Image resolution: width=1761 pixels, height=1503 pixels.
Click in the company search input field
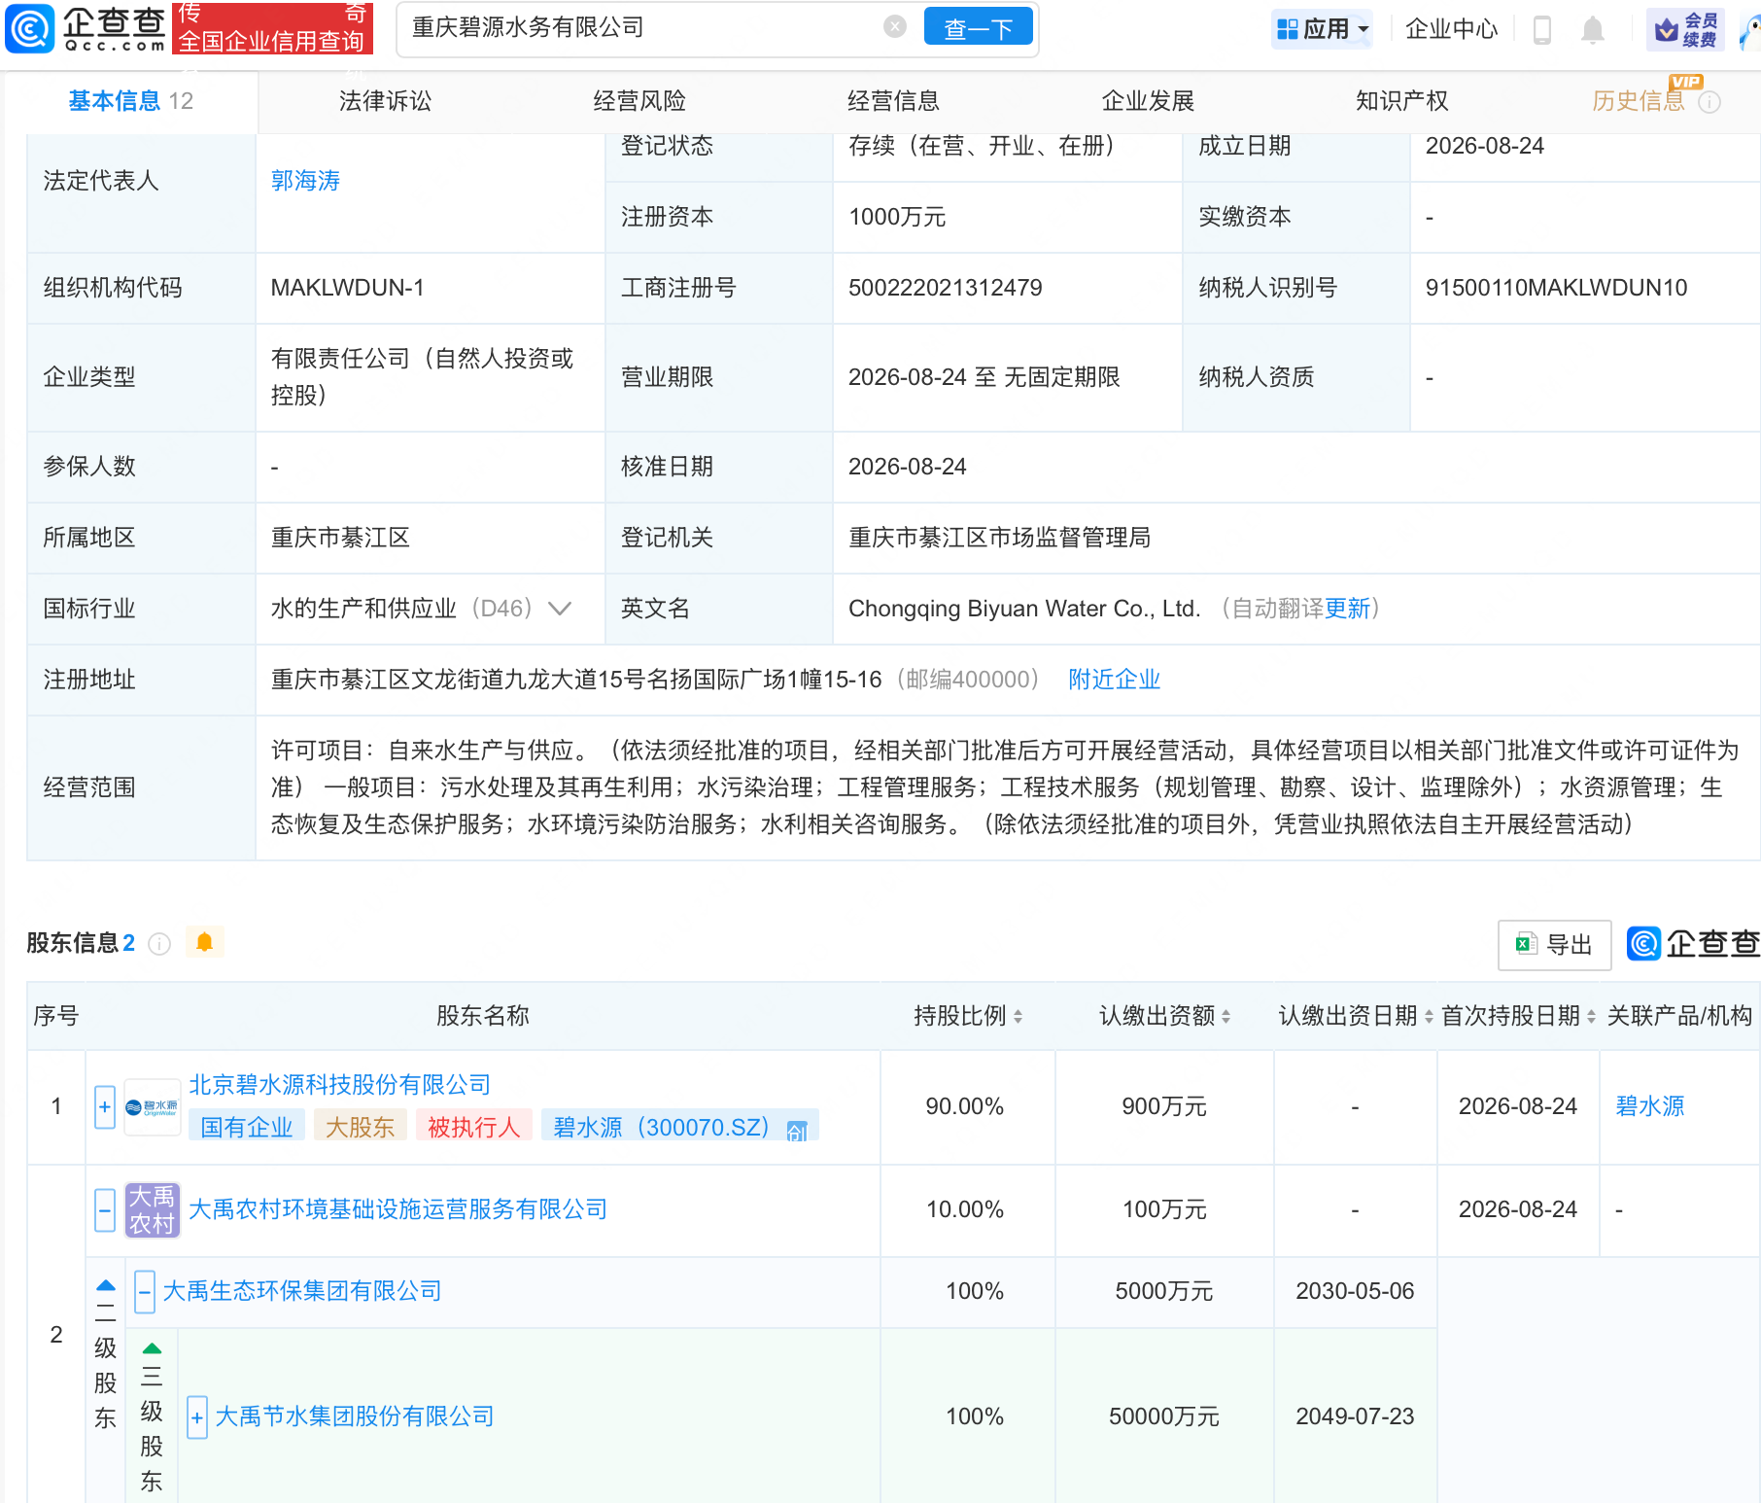coord(641,28)
